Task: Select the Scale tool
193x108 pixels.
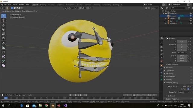Action: click(x=4, y=34)
